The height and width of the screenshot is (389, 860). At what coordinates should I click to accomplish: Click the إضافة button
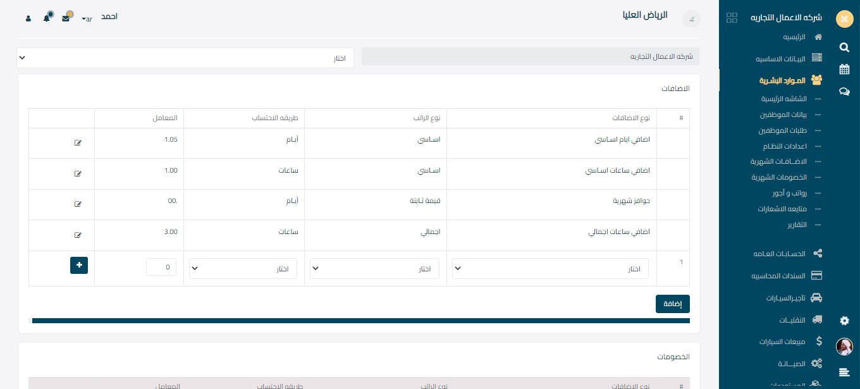click(x=672, y=304)
